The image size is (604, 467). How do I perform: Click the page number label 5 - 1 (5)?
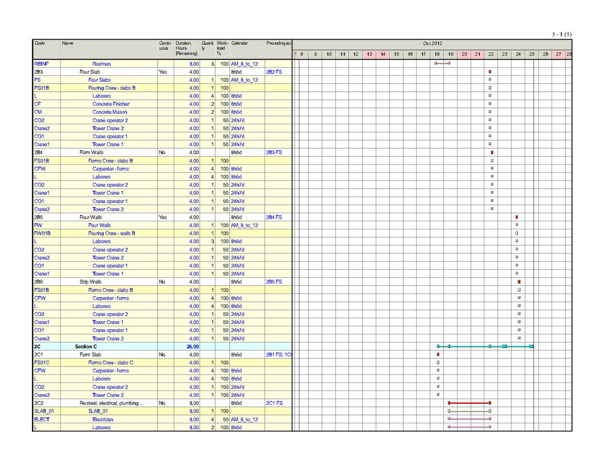[561, 34]
